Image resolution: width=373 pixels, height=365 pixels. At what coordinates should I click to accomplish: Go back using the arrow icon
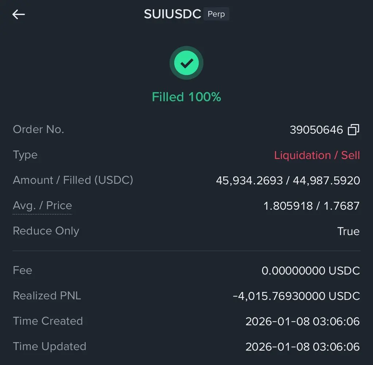(x=19, y=14)
